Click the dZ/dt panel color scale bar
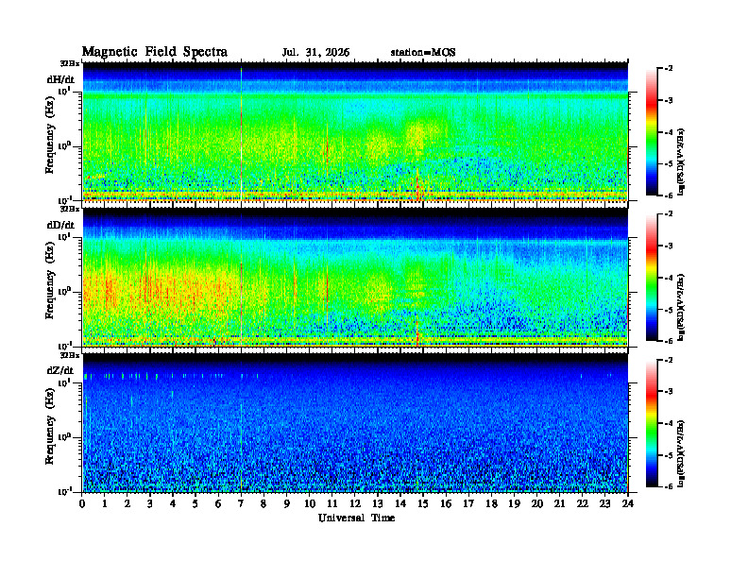The height and width of the screenshot is (578, 748). pos(652,423)
